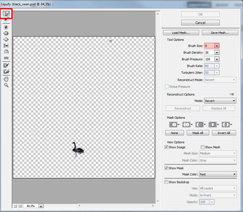Click the Restore All button
The image size is (243, 212).
219,108
